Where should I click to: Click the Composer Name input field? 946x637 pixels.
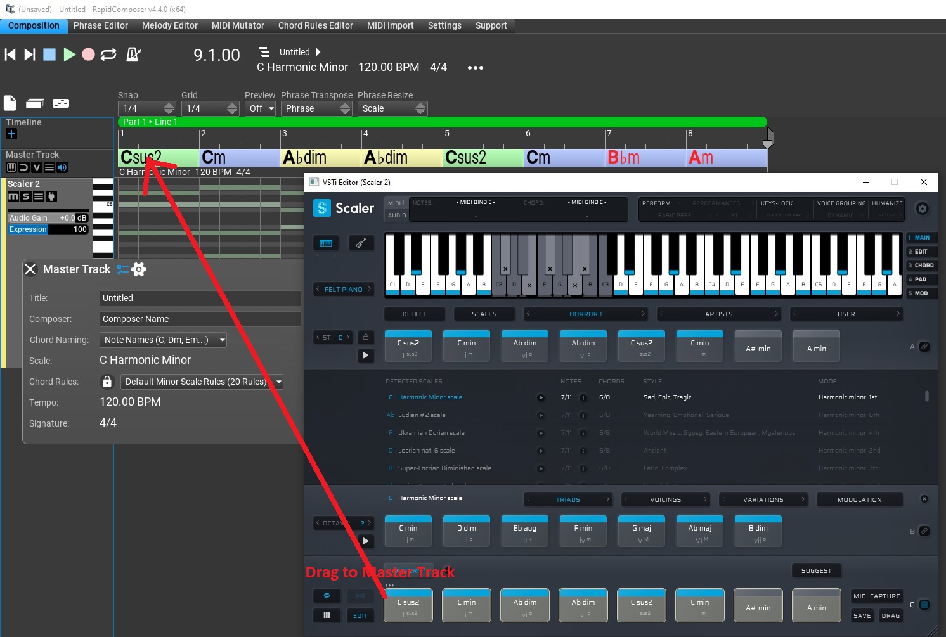coord(200,319)
